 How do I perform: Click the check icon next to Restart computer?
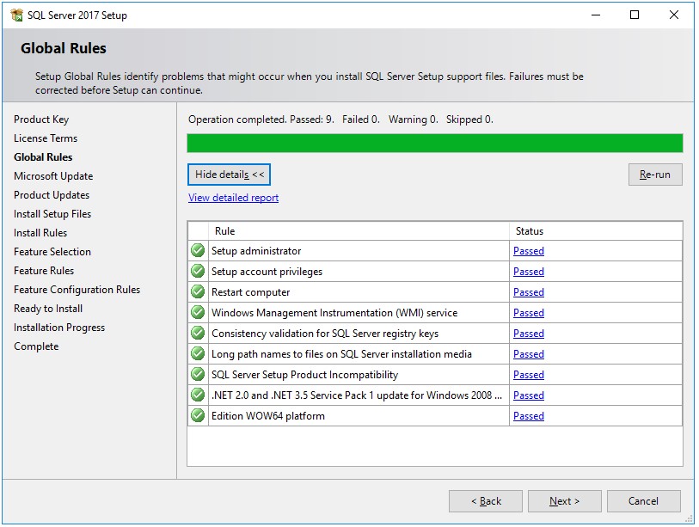click(198, 292)
